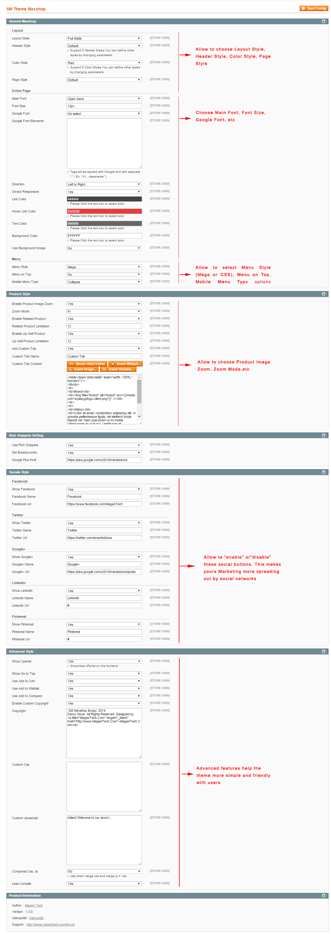
Task: Click the Up-Sell Product Limitation field
Action: [104, 341]
